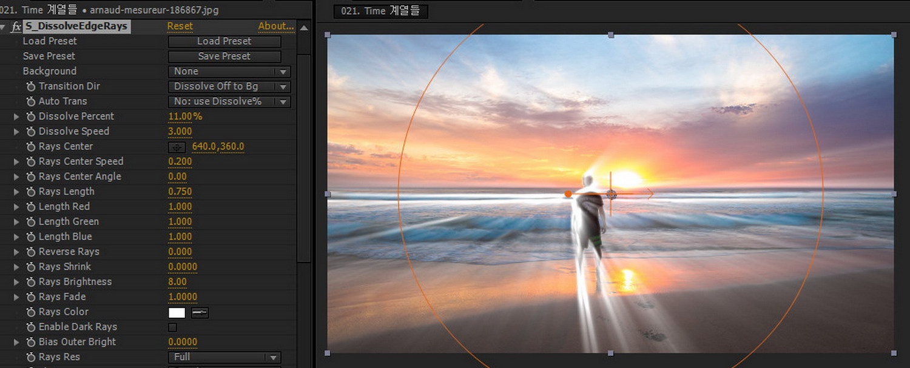Expand the Rays Center Speed property
Screen dimensions: 910x368
pos(16,162)
